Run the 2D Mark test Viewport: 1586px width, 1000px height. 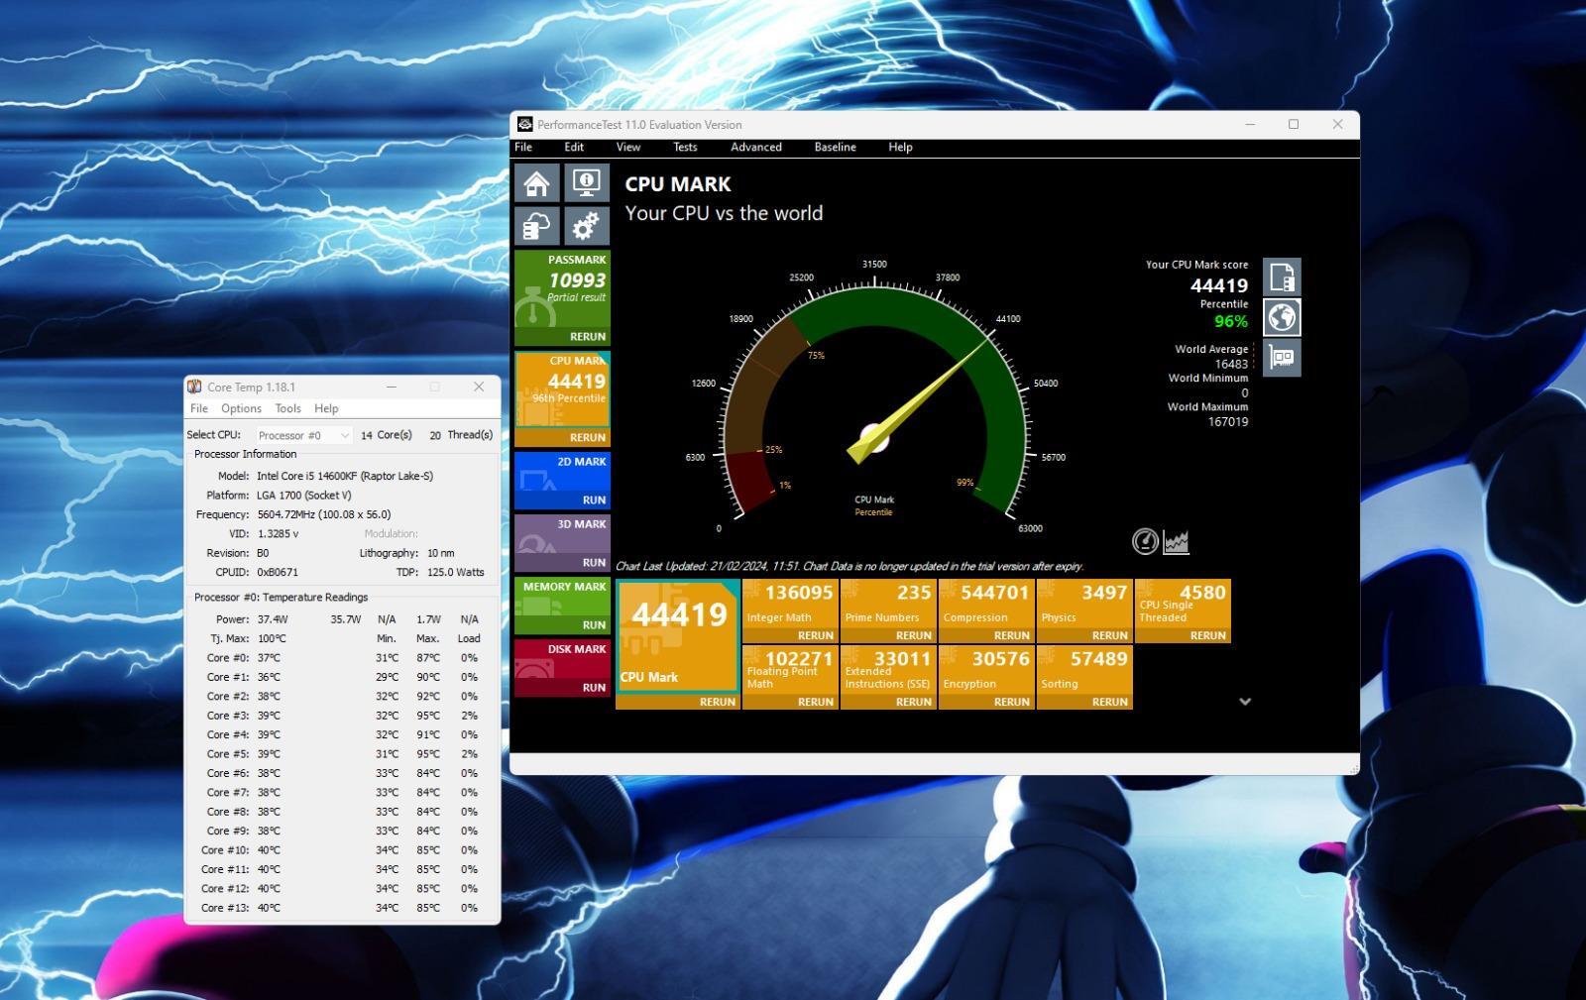[x=594, y=500]
